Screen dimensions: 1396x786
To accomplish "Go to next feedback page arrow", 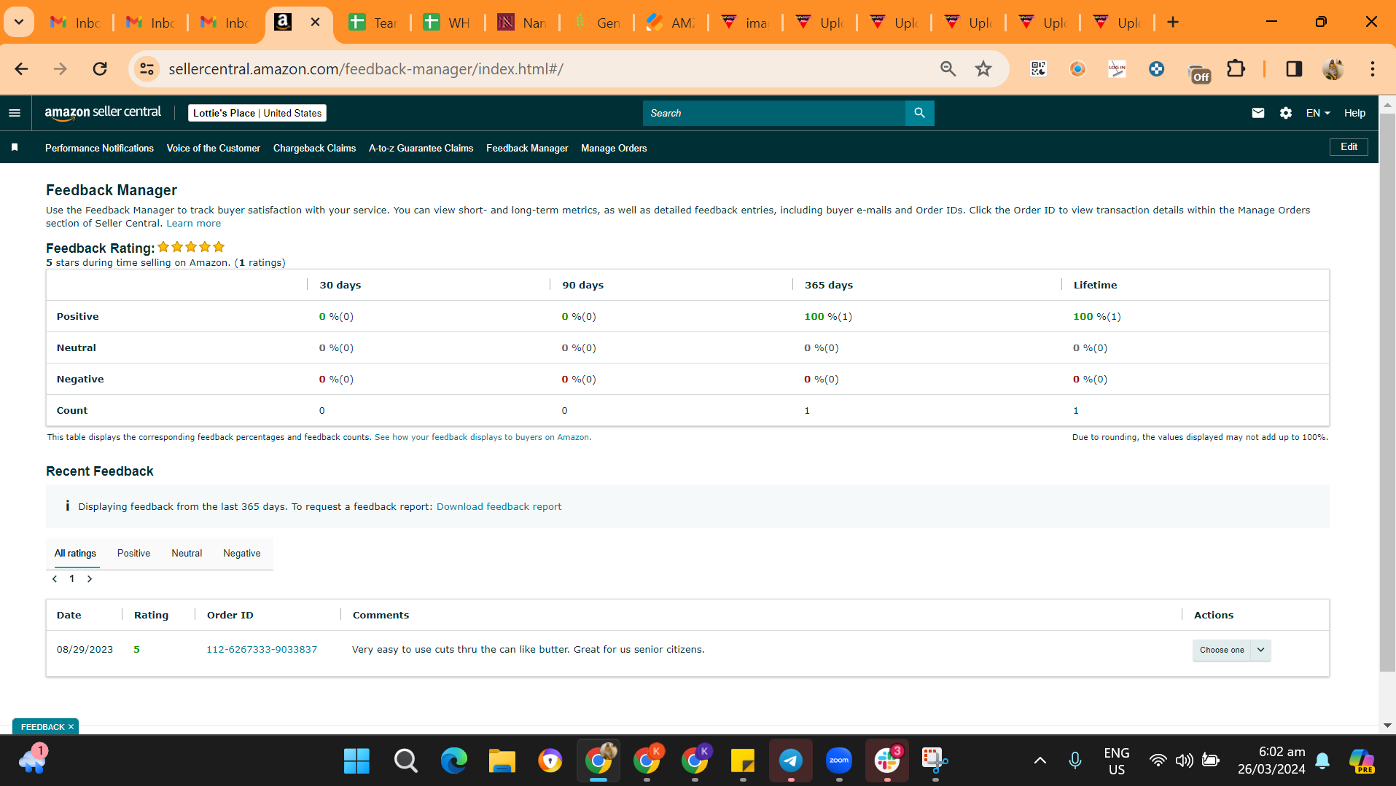I will (x=90, y=579).
